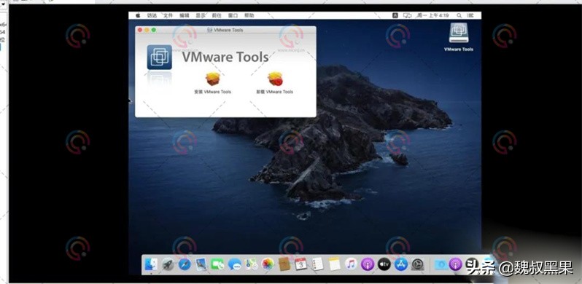Viewport: 582px width, 284px height.
Task: Open Podcasts icon next to Music
Action: click(368, 264)
